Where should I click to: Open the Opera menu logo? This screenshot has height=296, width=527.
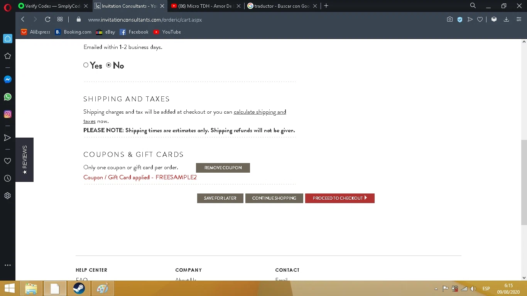[x=7, y=7]
